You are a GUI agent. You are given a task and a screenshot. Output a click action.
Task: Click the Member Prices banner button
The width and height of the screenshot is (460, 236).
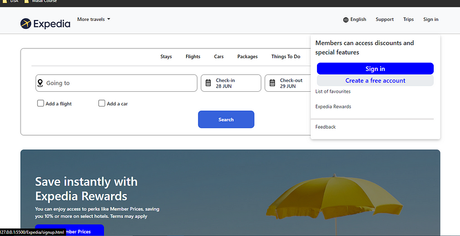[69, 230]
